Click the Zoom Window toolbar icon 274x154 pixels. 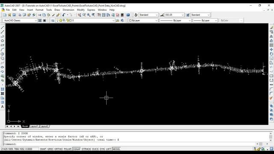tap(89, 15)
